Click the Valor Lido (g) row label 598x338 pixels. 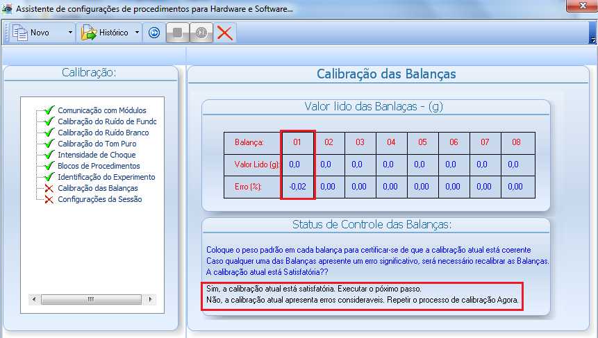click(x=257, y=164)
